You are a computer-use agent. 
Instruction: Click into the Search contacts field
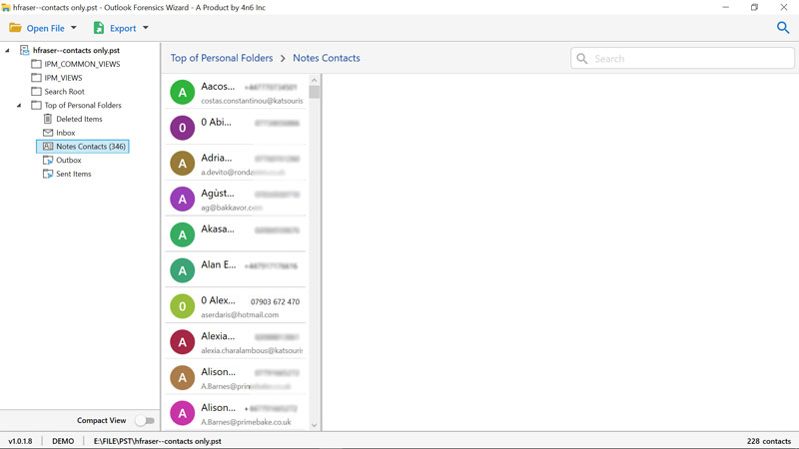point(682,59)
